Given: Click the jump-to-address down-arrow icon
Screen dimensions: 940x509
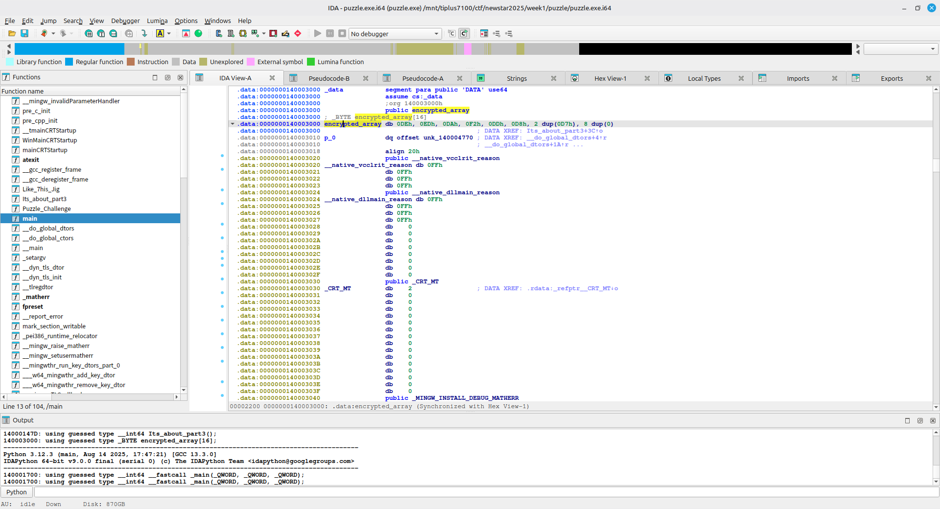Looking at the screenshot, I should 144,33.
